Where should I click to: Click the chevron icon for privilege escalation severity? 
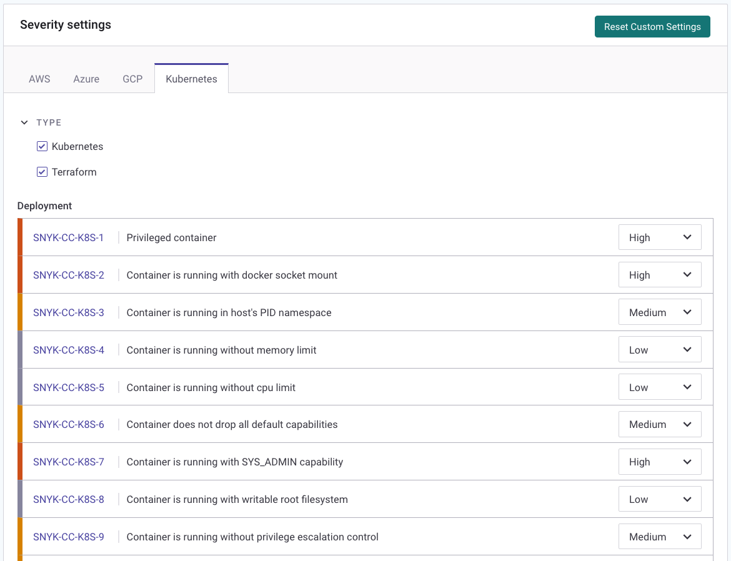687,537
